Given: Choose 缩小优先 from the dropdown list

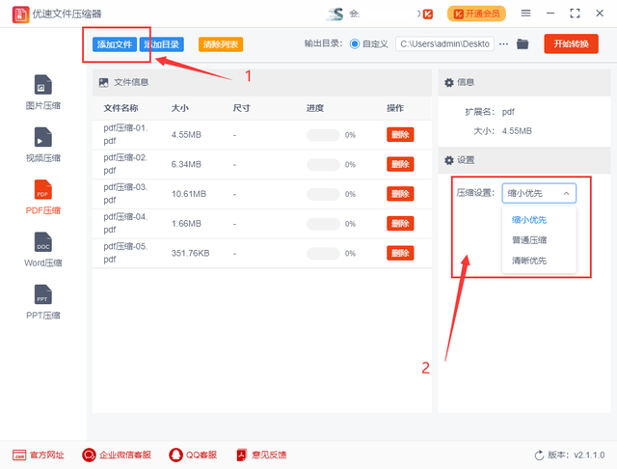Looking at the screenshot, I should (x=529, y=220).
